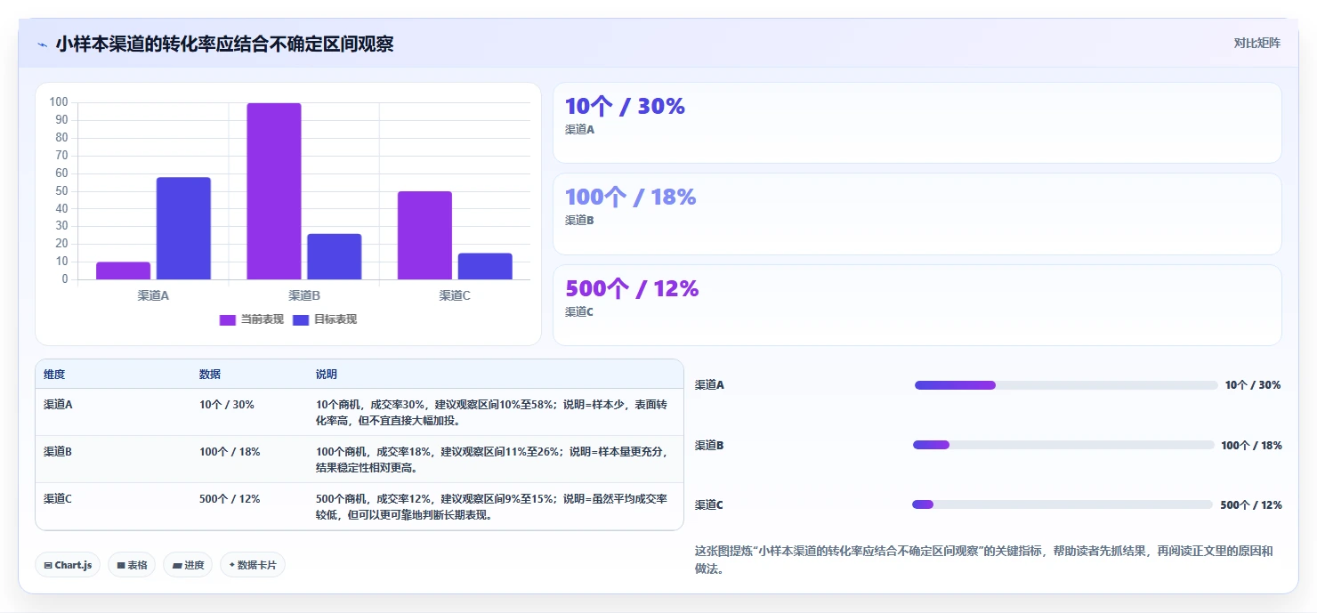Screen dimensions: 1317x613
Task: Click the 渠道C progress row label
Action: (x=709, y=504)
